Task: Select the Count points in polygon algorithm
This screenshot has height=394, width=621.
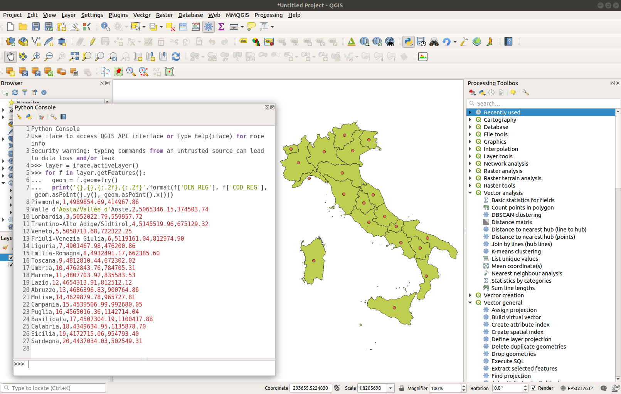Action: click(522, 208)
